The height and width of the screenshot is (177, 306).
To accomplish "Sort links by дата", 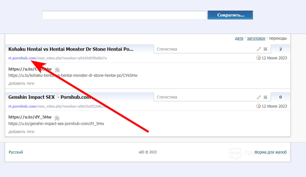I will (x=239, y=38).
